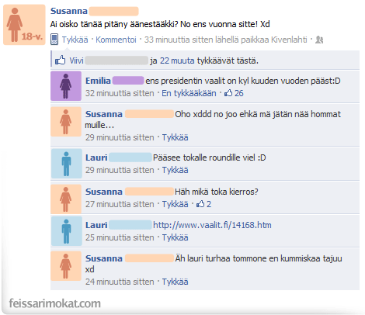
Task: Click the thumbs-up count 2 on Susanna's comment
Action: click(203, 204)
